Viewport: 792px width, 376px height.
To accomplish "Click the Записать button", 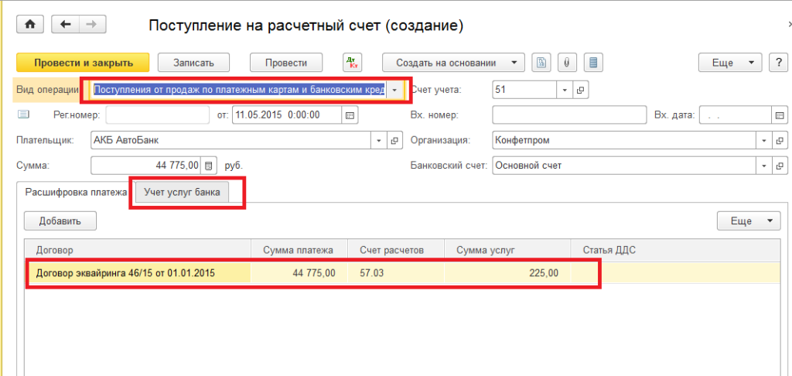I will click(x=194, y=63).
